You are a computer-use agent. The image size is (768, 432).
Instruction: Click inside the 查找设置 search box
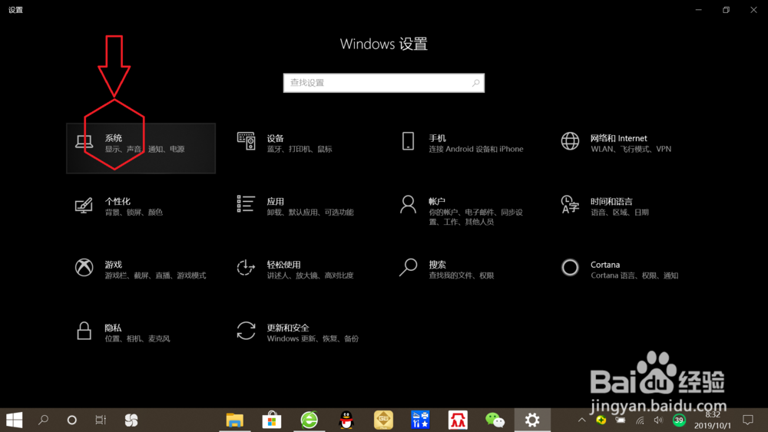(x=383, y=83)
